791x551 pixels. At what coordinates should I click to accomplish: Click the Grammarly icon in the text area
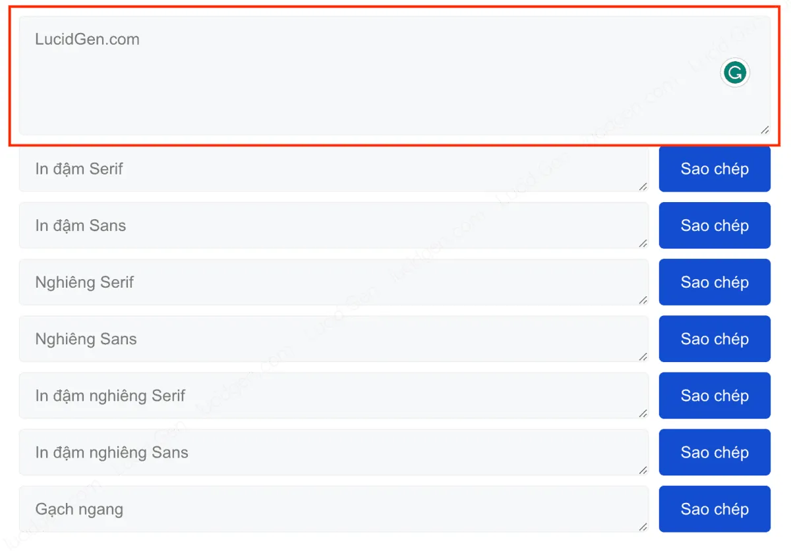pyautogui.click(x=735, y=73)
